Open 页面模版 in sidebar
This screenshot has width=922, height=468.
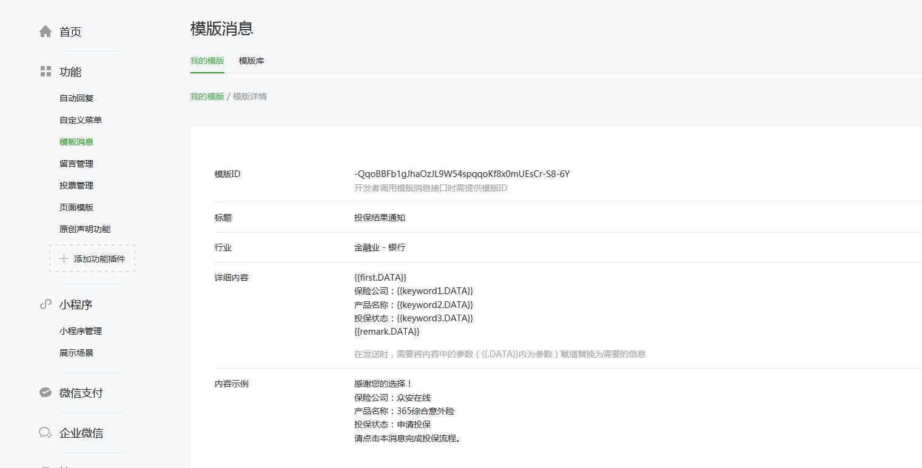76,207
